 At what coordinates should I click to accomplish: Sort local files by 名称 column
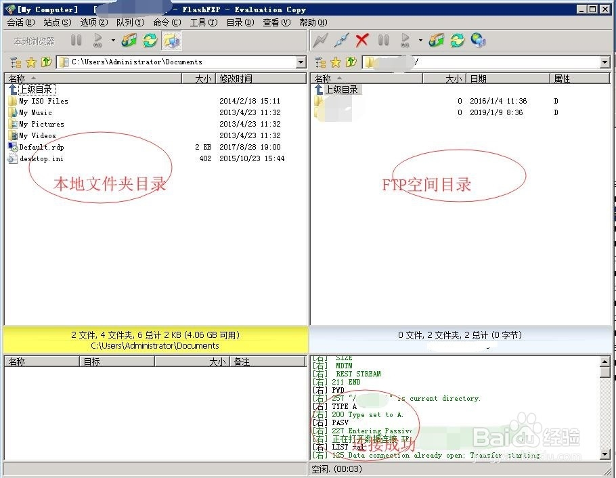(93, 79)
